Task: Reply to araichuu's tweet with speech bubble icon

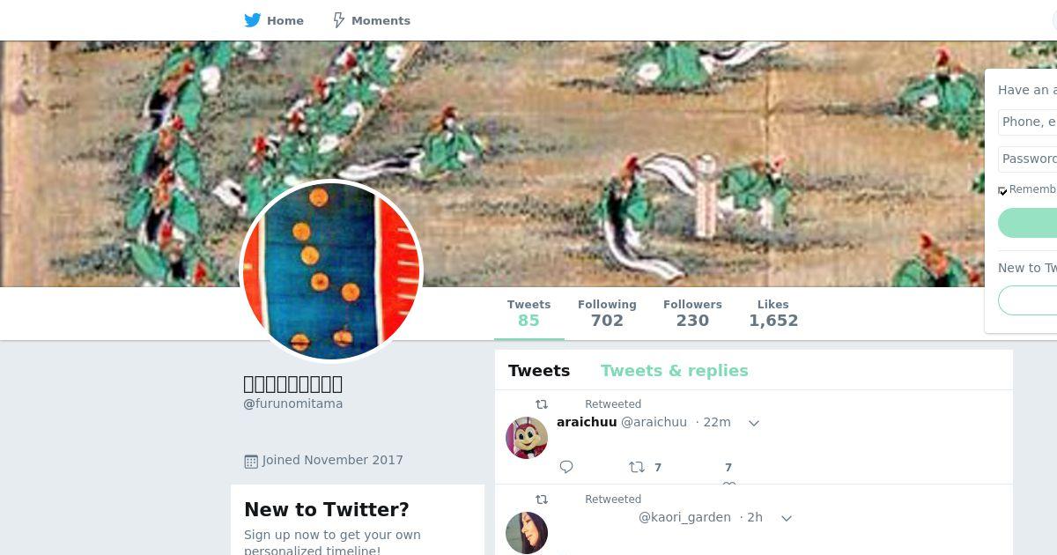Action: (x=566, y=467)
